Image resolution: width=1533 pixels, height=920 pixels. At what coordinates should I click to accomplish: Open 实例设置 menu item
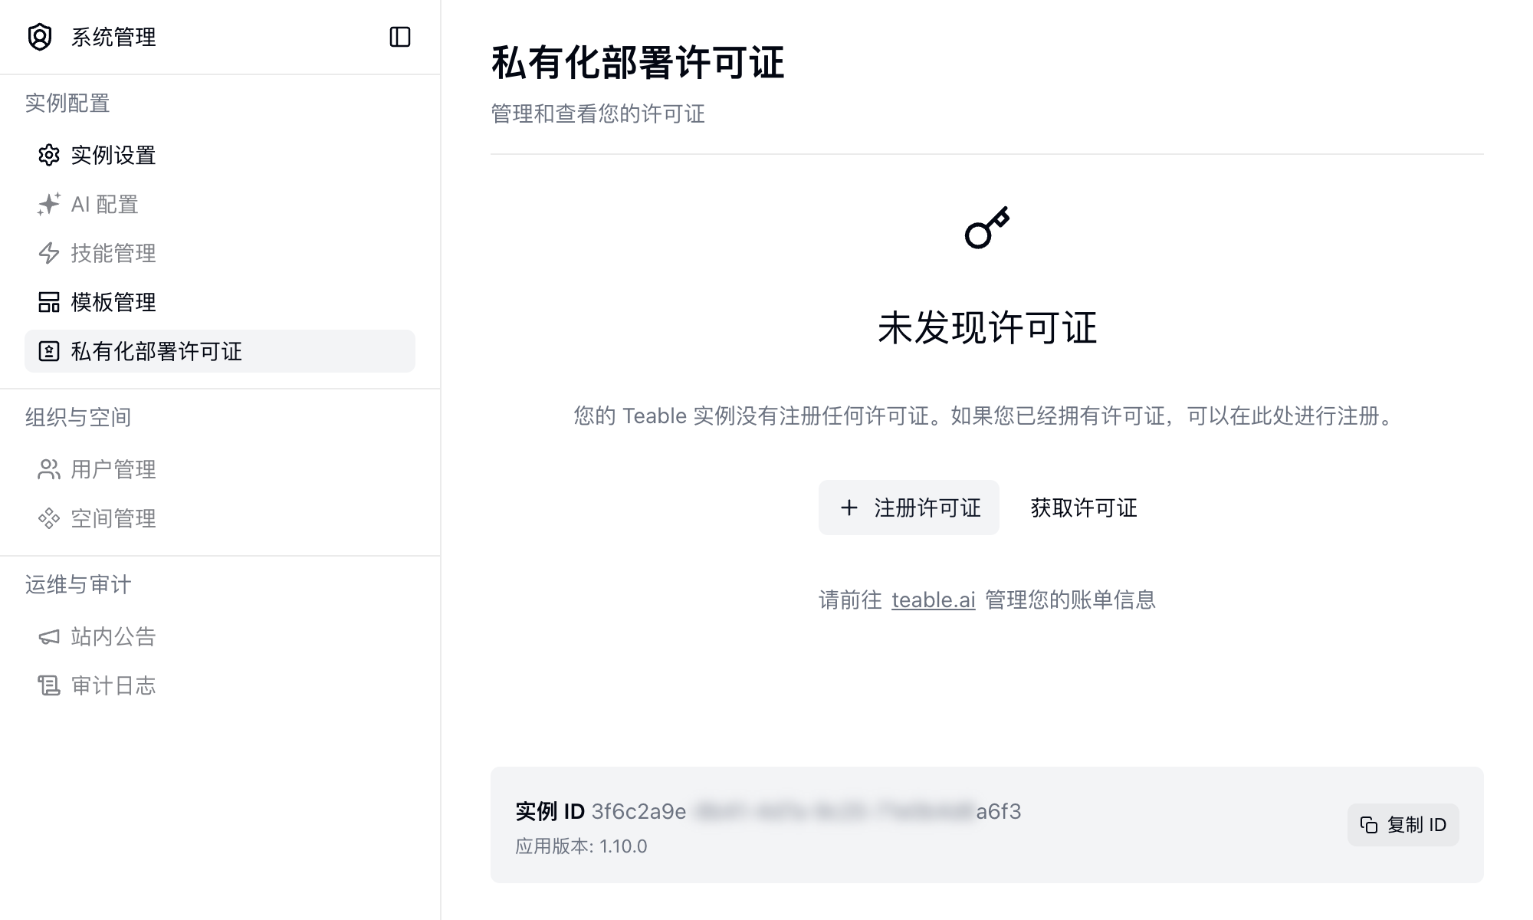[220, 155]
